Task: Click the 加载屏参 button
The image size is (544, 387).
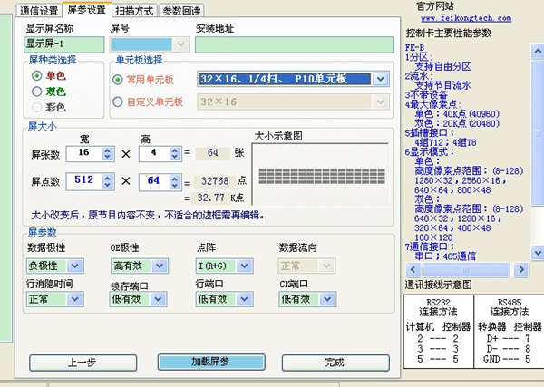Action: pos(211,362)
